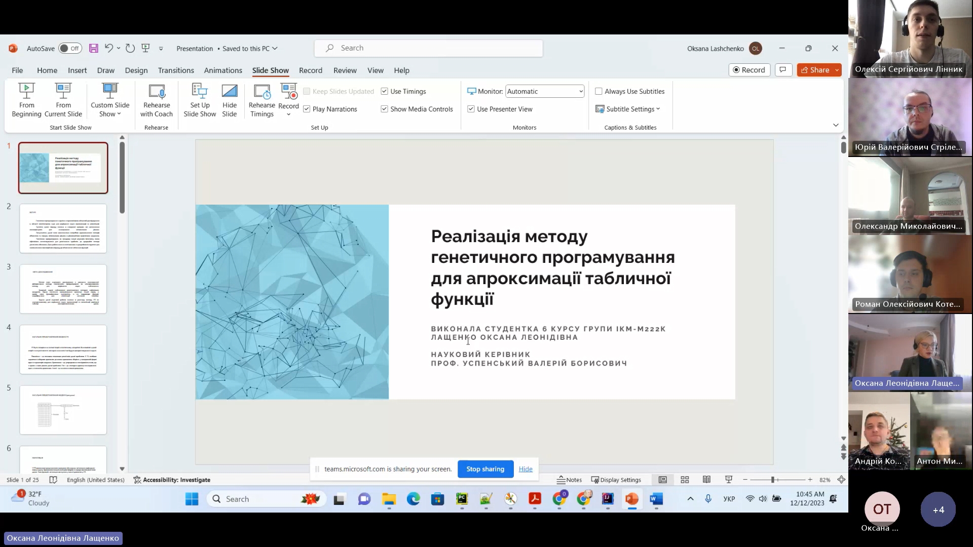973x547 pixels.
Task: Expand Subtitle Settings dropdown
Action: [628, 109]
